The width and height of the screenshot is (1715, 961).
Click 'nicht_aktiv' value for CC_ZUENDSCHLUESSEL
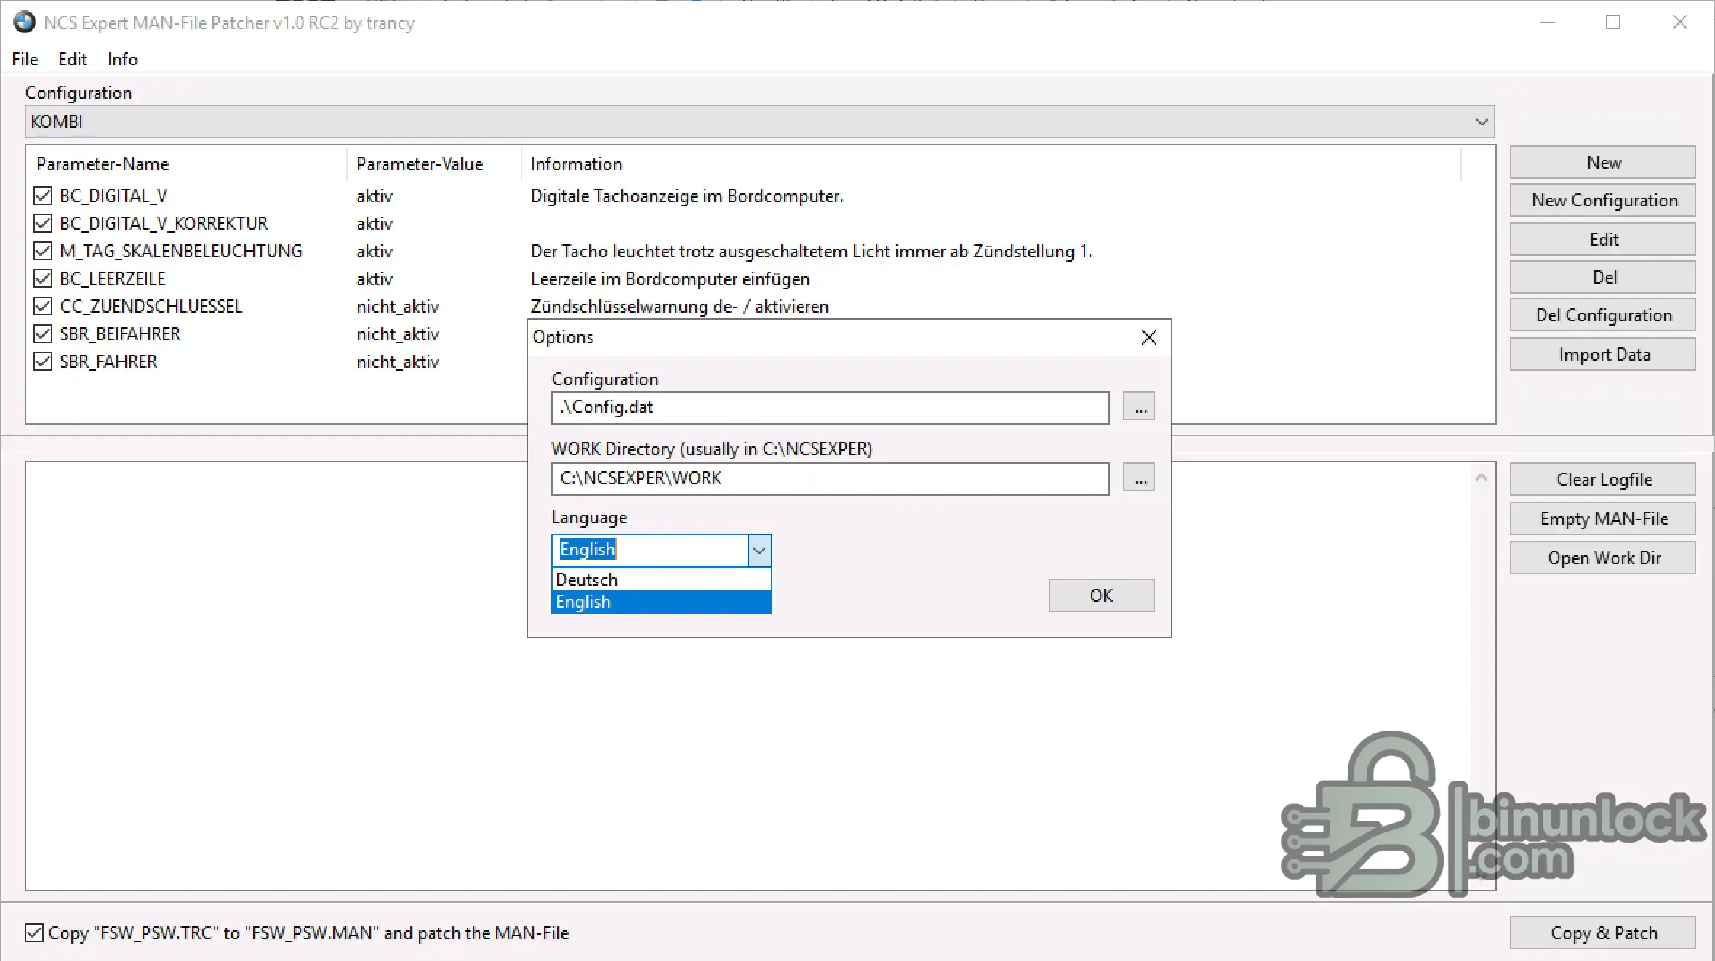point(398,307)
